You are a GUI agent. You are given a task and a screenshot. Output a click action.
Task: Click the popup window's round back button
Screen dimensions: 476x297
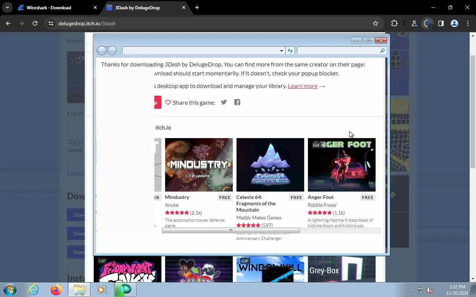(102, 50)
